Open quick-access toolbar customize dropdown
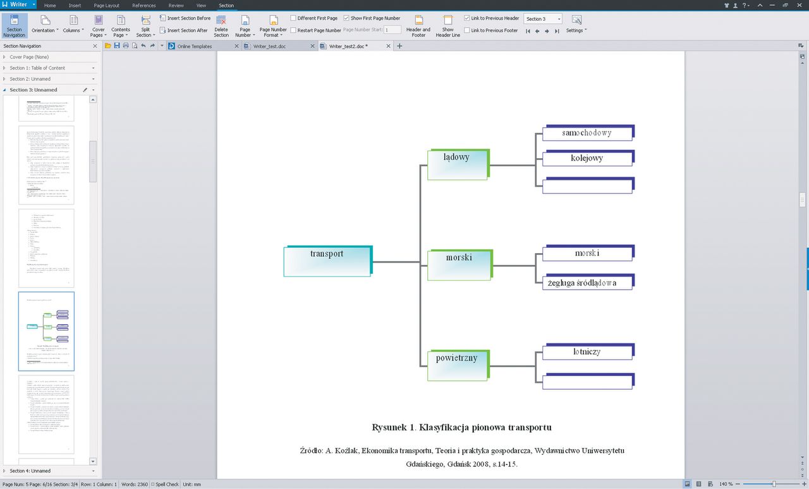 click(x=162, y=46)
